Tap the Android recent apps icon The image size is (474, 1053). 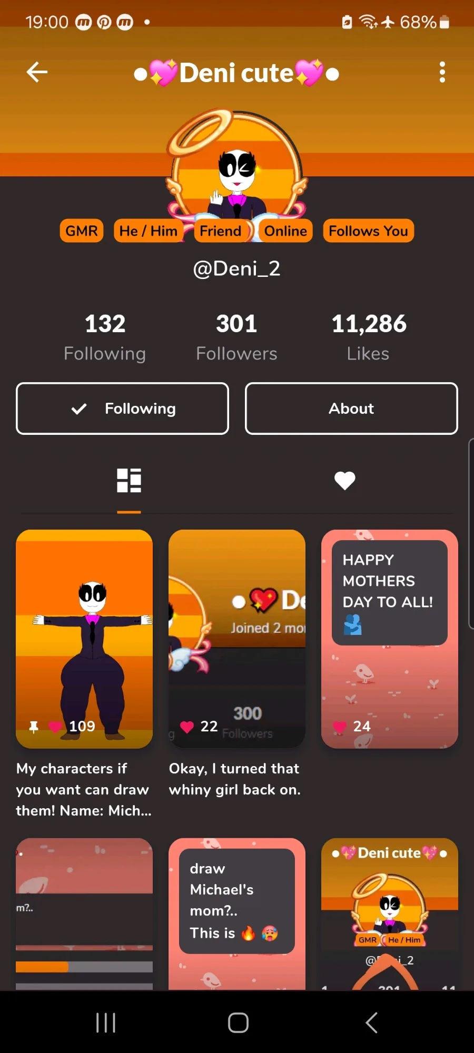click(x=106, y=1022)
